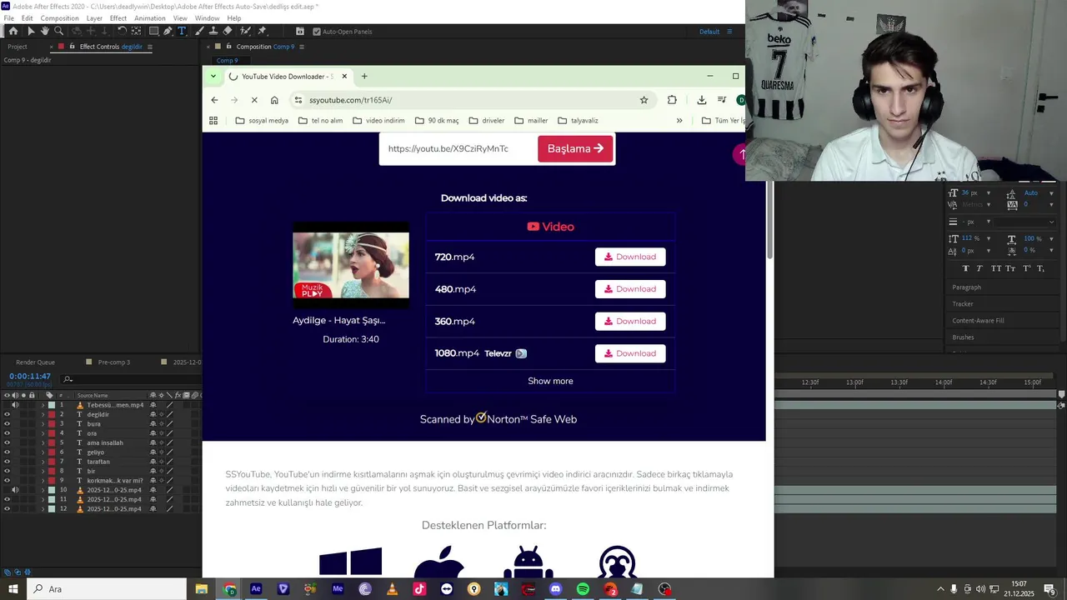Screen dimensions: 1067x600
Task: Open the video indirim bookmark folder
Action: click(x=378, y=121)
